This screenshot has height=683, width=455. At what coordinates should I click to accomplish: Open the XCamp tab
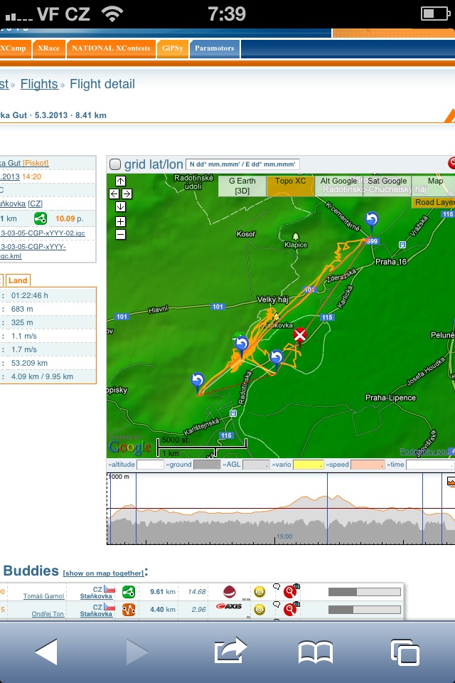[15, 48]
